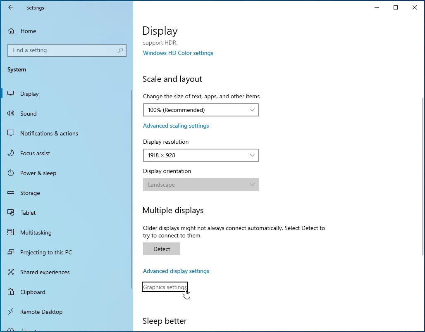This screenshot has width=425, height=332.
Task: Select Projecting to this PC label
Action: tap(46, 252)
